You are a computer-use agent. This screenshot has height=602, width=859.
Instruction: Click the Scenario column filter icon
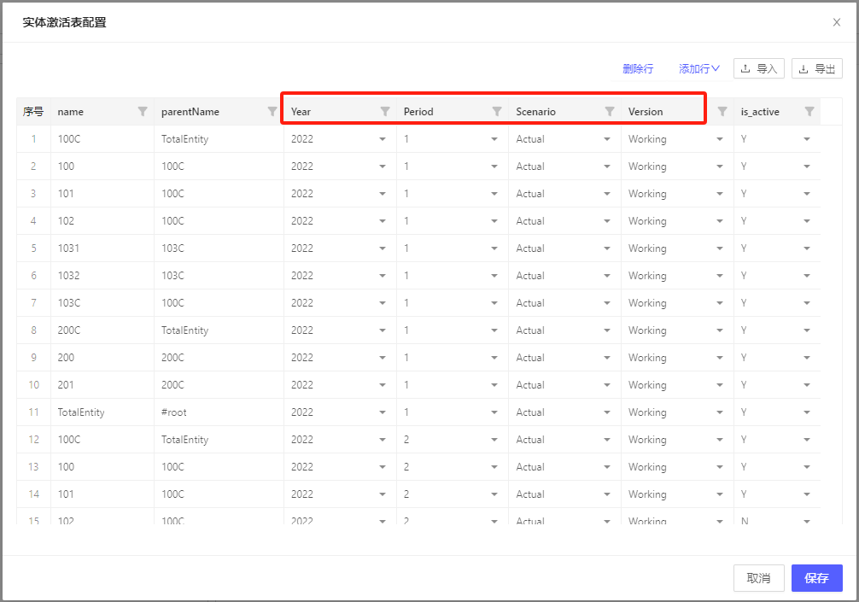tap(610, 111)
